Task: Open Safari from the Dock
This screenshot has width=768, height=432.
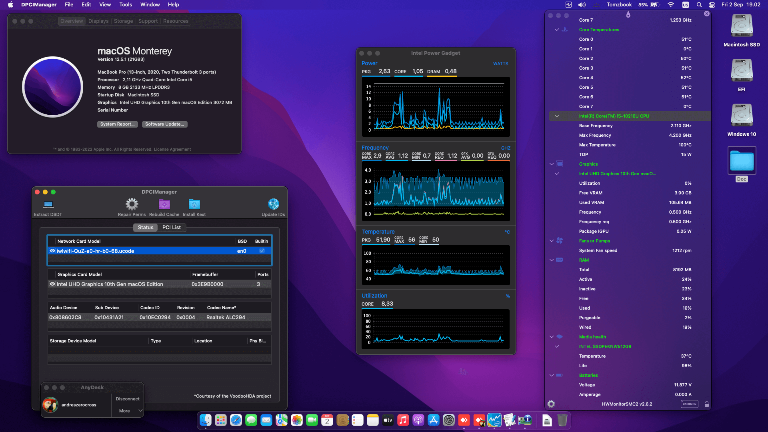Action: click(236, 420)
